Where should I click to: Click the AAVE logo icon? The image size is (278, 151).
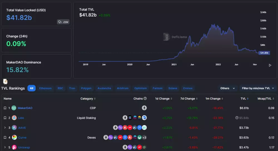point(14,128)
